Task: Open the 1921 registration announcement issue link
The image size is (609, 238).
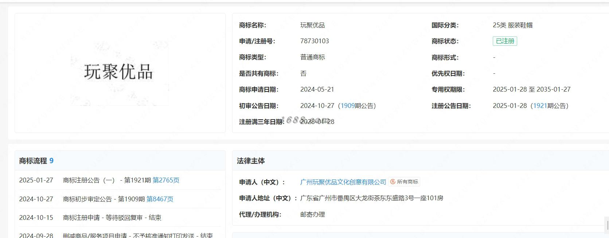Action: click(x=540, y=106)
